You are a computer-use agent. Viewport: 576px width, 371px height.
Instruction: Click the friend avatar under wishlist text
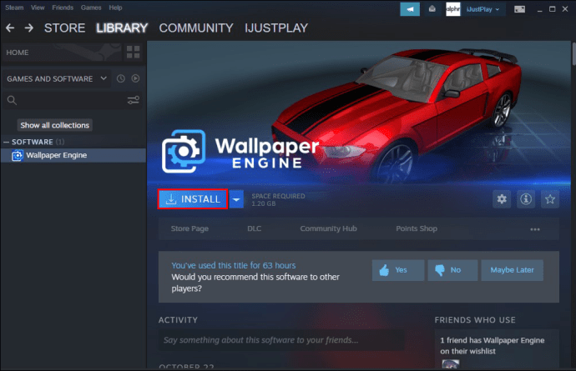pyautogui.click(x=451, y=364)
